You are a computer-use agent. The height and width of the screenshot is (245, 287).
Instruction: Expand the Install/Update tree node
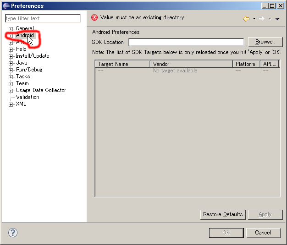(x=11, y=56)
